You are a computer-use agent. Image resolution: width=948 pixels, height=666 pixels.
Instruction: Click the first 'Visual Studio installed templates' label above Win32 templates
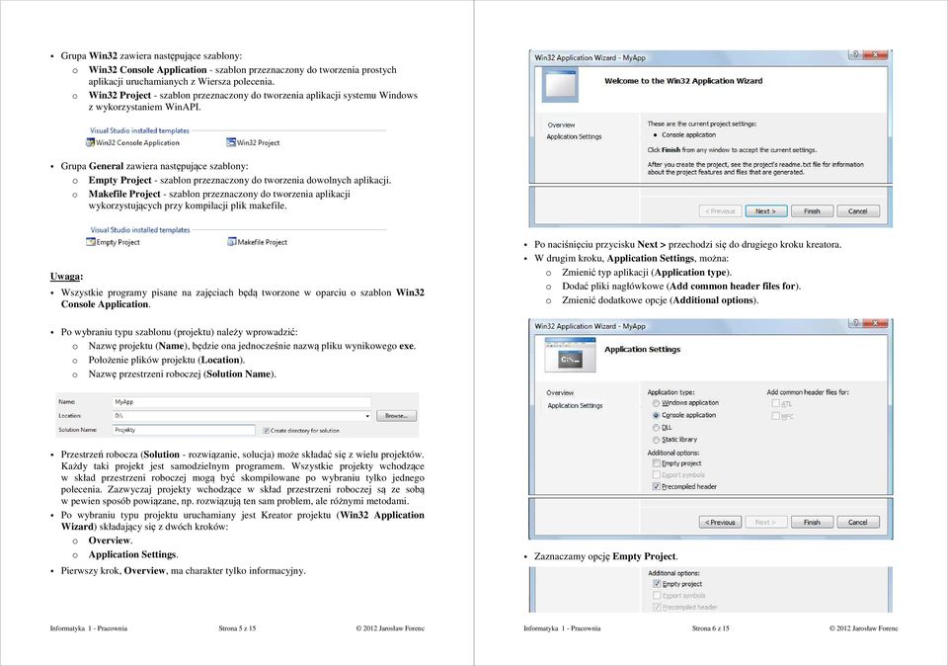(139, 130)
